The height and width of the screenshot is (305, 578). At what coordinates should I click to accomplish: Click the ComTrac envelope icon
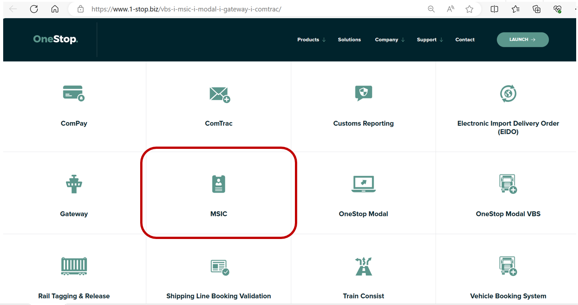219,94
